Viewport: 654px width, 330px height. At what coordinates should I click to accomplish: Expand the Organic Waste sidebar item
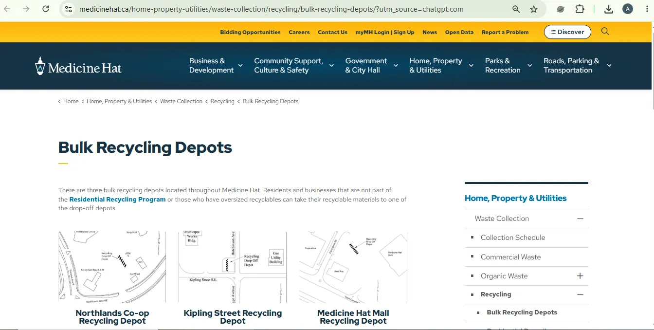tap(580, 276)
